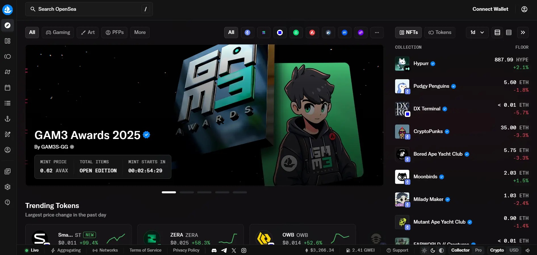Select Collector mode in the footer
537x255 pixels.
coord(460,250)
